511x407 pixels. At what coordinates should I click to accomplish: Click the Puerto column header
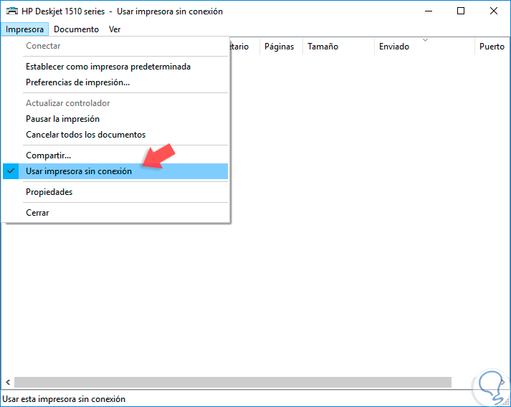pyautogui.click(x=492, y=47)
